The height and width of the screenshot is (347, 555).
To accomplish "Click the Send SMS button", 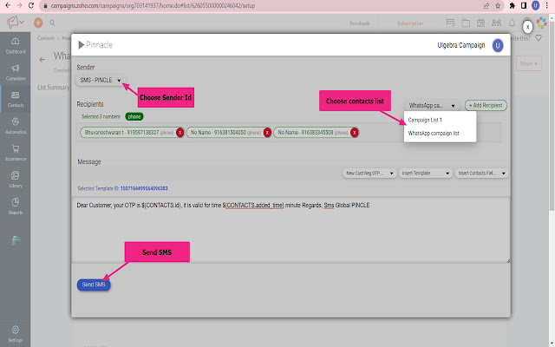I will click(x=94, y=285).
